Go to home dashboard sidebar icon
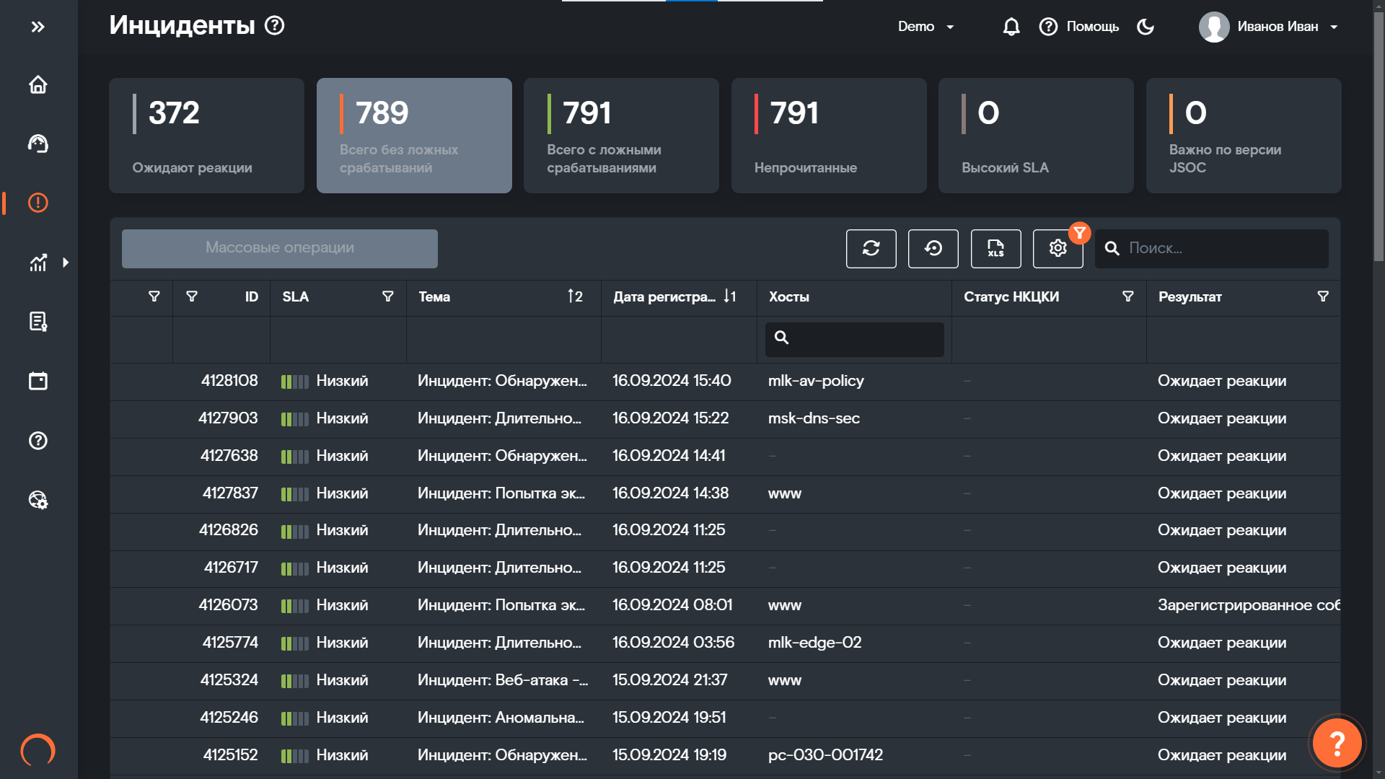Viewport: 1385px width, 779px height. tap(38, 84)
